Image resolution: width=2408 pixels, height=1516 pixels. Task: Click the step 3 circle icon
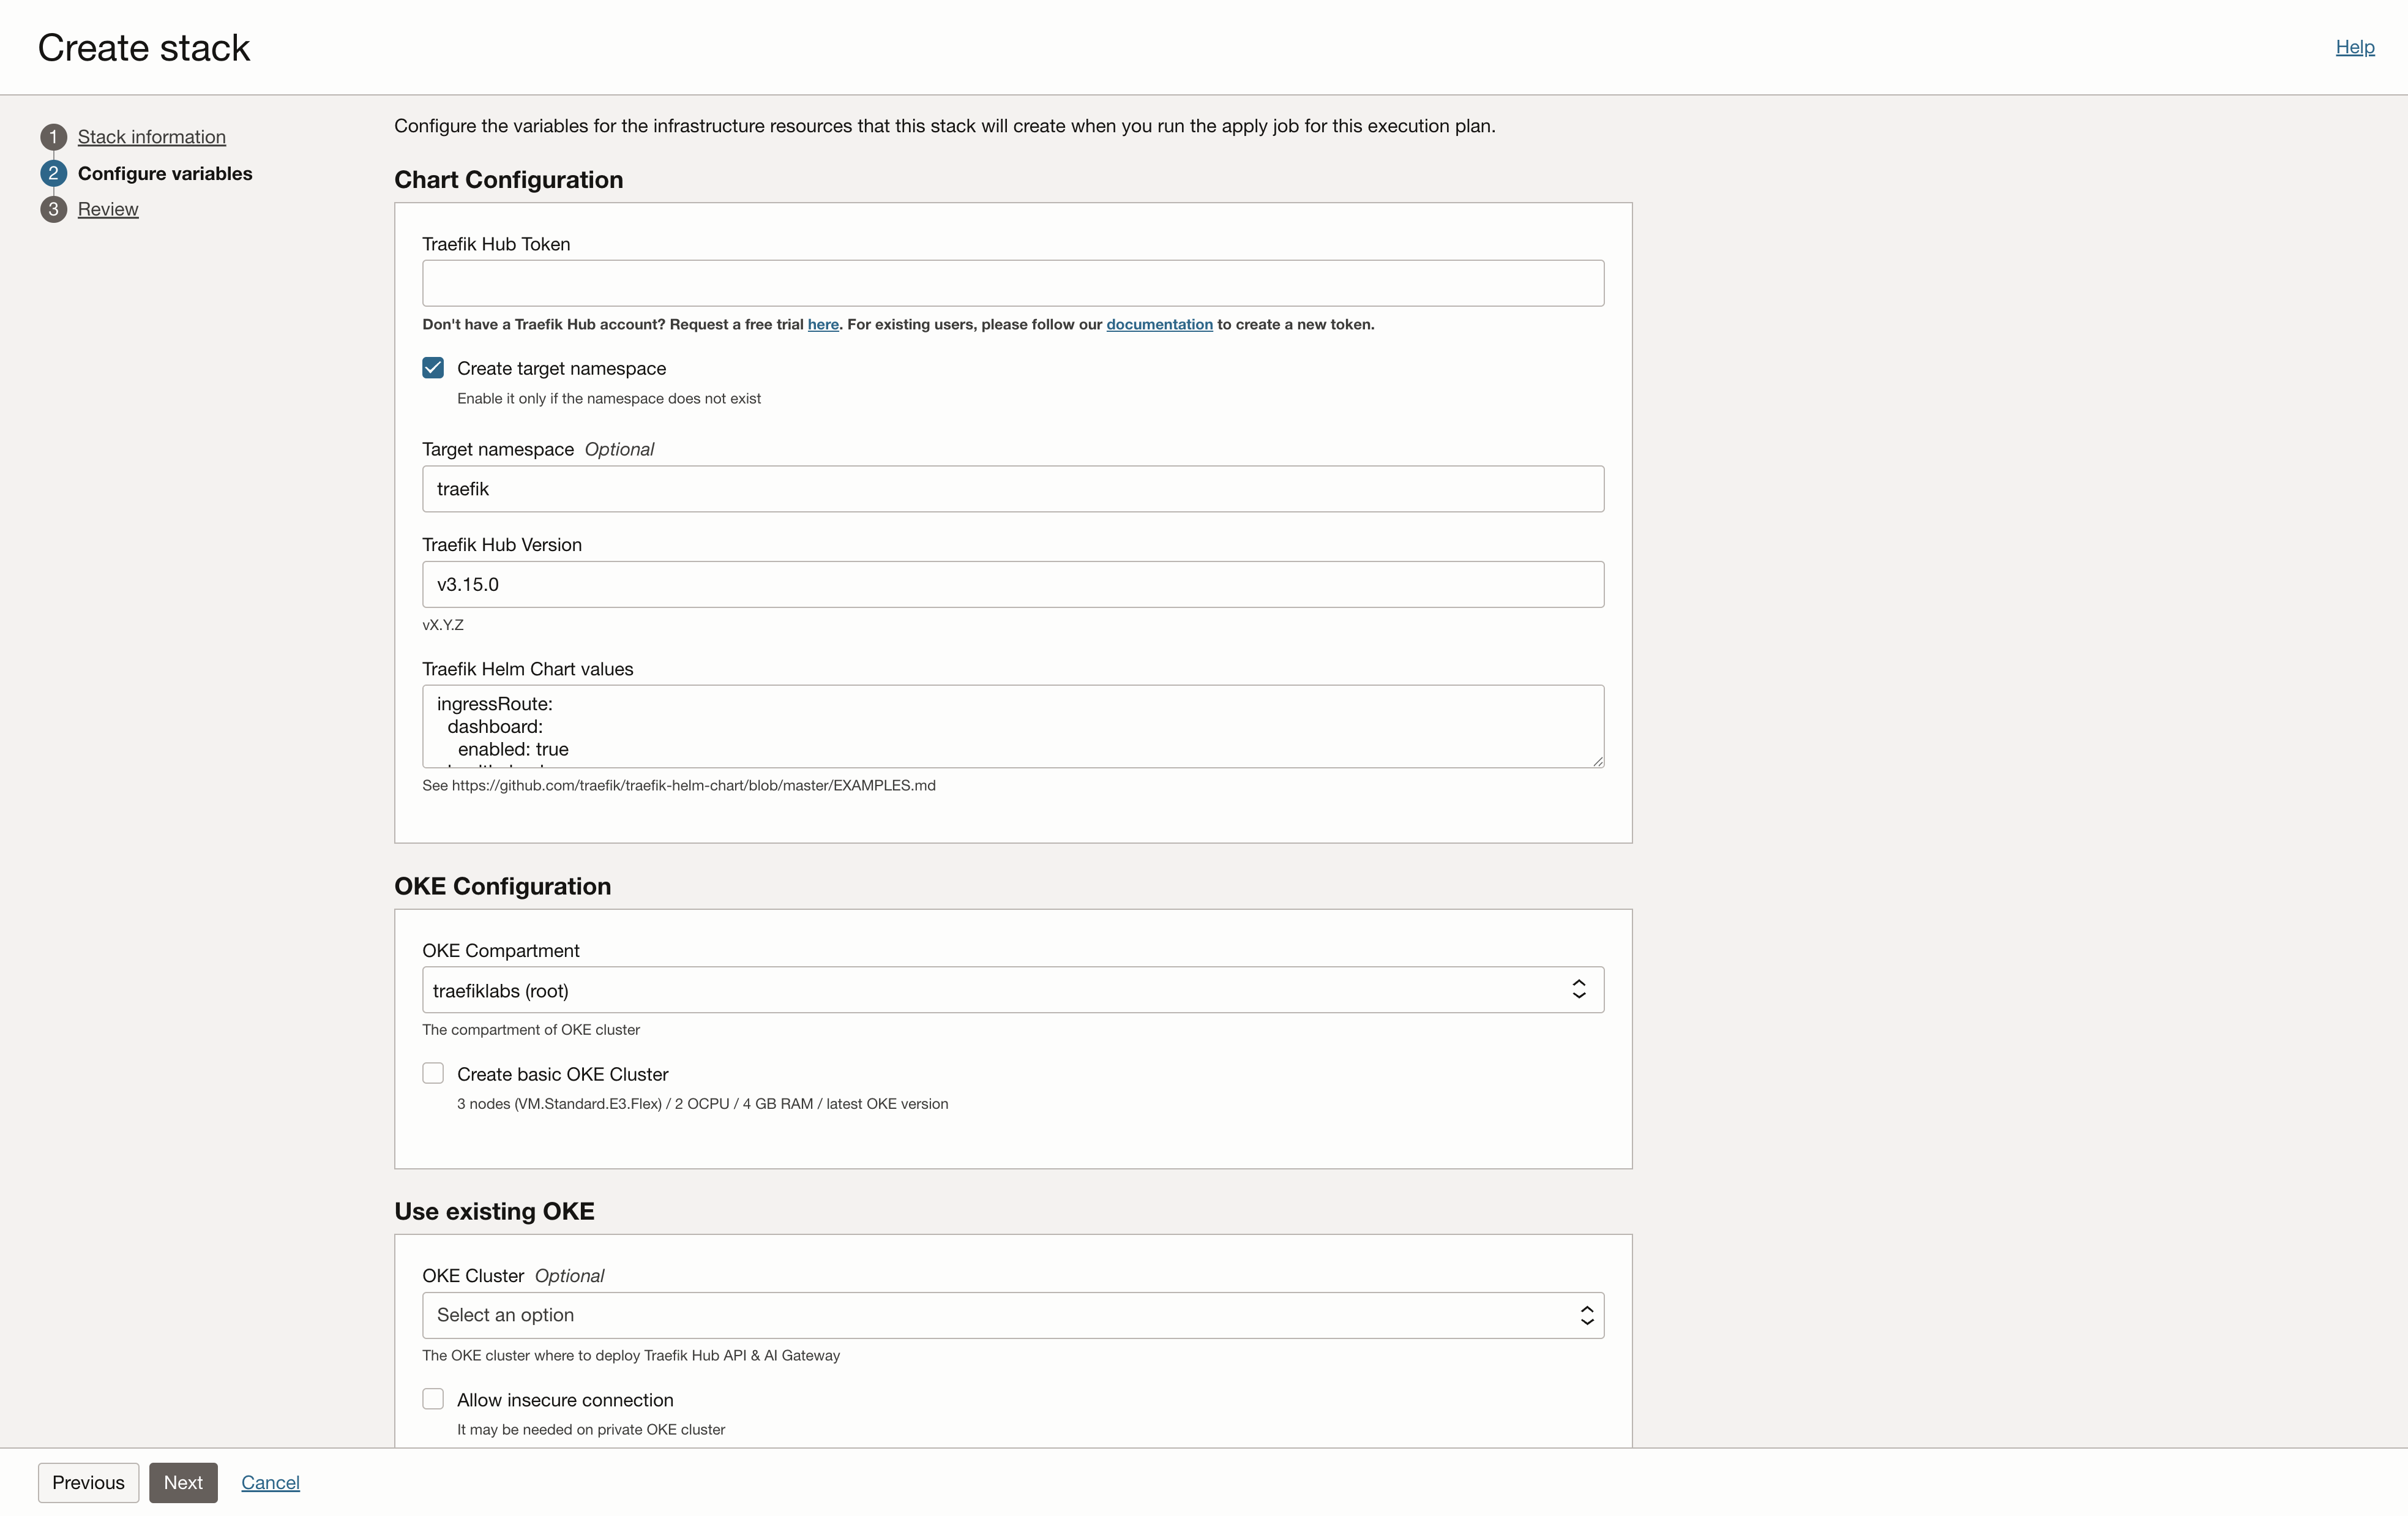click(53, 209)
